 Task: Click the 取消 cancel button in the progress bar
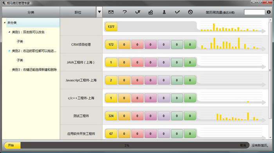click(243, 145)
